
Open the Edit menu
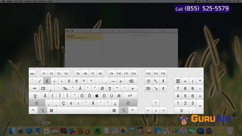point(21,2)
